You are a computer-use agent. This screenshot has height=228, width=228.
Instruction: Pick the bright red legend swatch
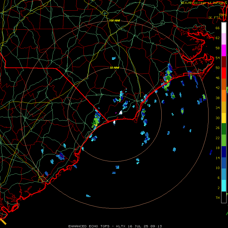224,73
